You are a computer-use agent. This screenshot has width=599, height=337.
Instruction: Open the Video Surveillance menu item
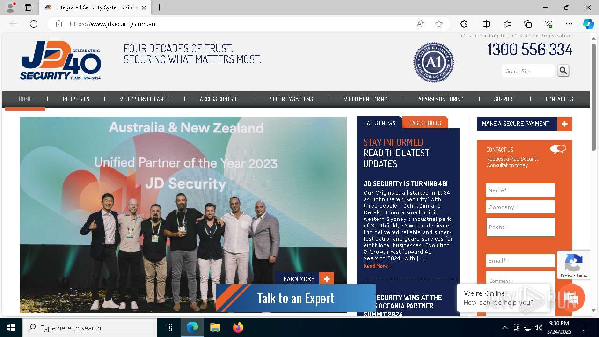pyautogui.click(x=144, y=99)
